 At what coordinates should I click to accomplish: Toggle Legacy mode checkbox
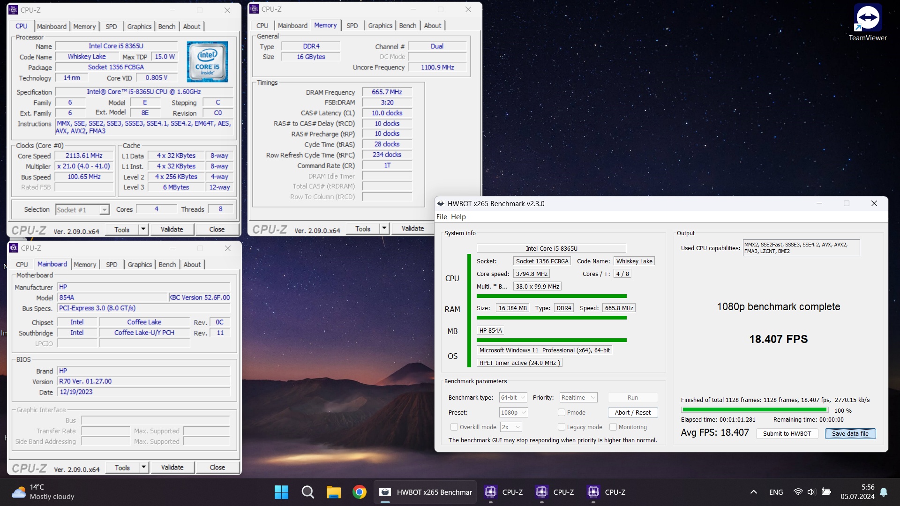click(x=561, y=427)
